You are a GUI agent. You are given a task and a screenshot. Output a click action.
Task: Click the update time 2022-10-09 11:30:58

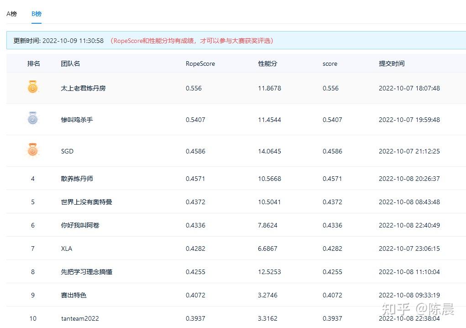[73, 41]
